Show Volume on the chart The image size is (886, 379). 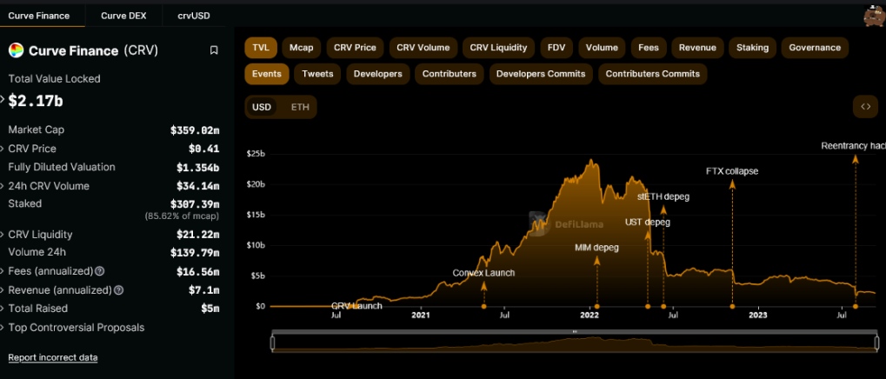[x=602, y=48]
